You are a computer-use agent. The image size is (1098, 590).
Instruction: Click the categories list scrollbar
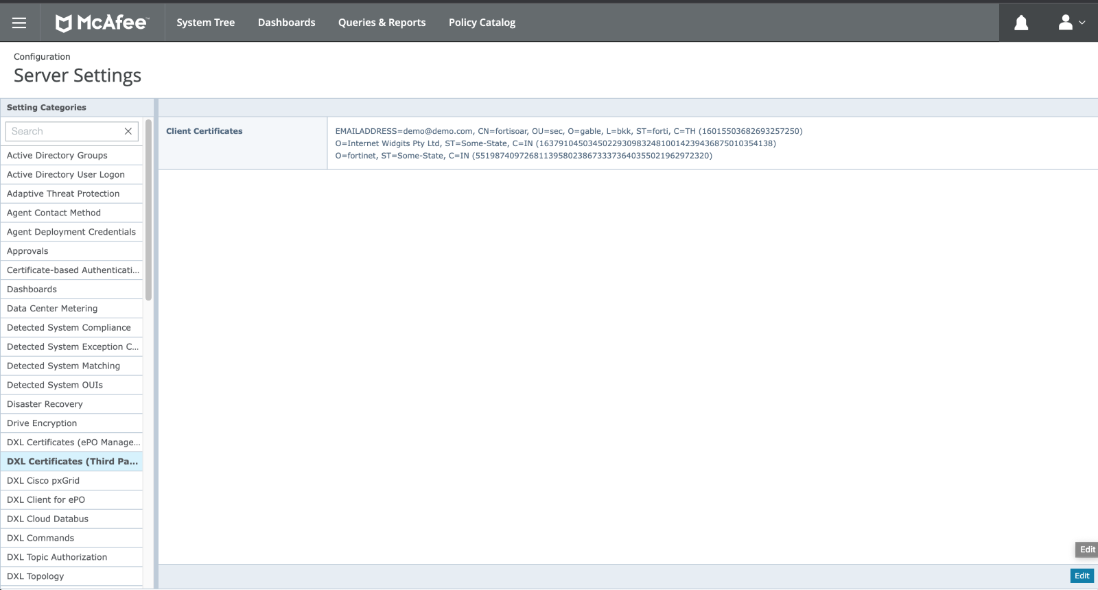click(148, 210)
